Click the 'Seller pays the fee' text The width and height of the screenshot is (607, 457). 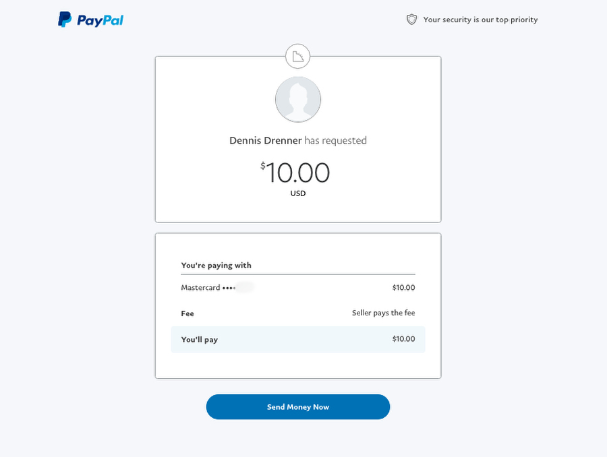[x=383, y=313]
